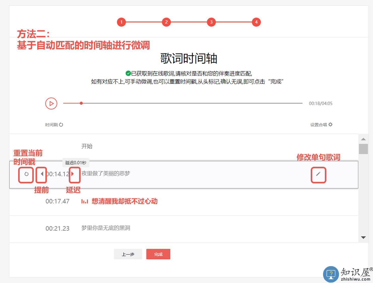The image size is (373, 283).
Task: Click the 知识屋 help logo icon
Action: pyautogui.click(x=331, y=274)
